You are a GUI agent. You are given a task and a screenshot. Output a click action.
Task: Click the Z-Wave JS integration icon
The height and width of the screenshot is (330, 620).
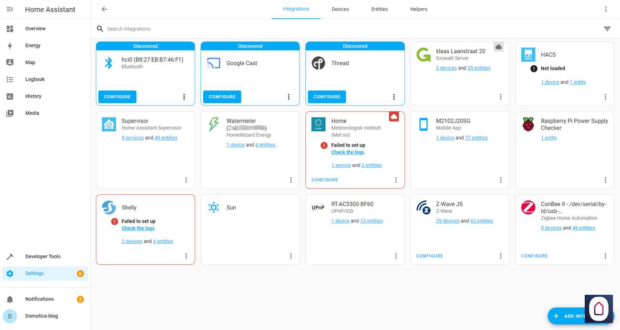click(x=423, y=208)
